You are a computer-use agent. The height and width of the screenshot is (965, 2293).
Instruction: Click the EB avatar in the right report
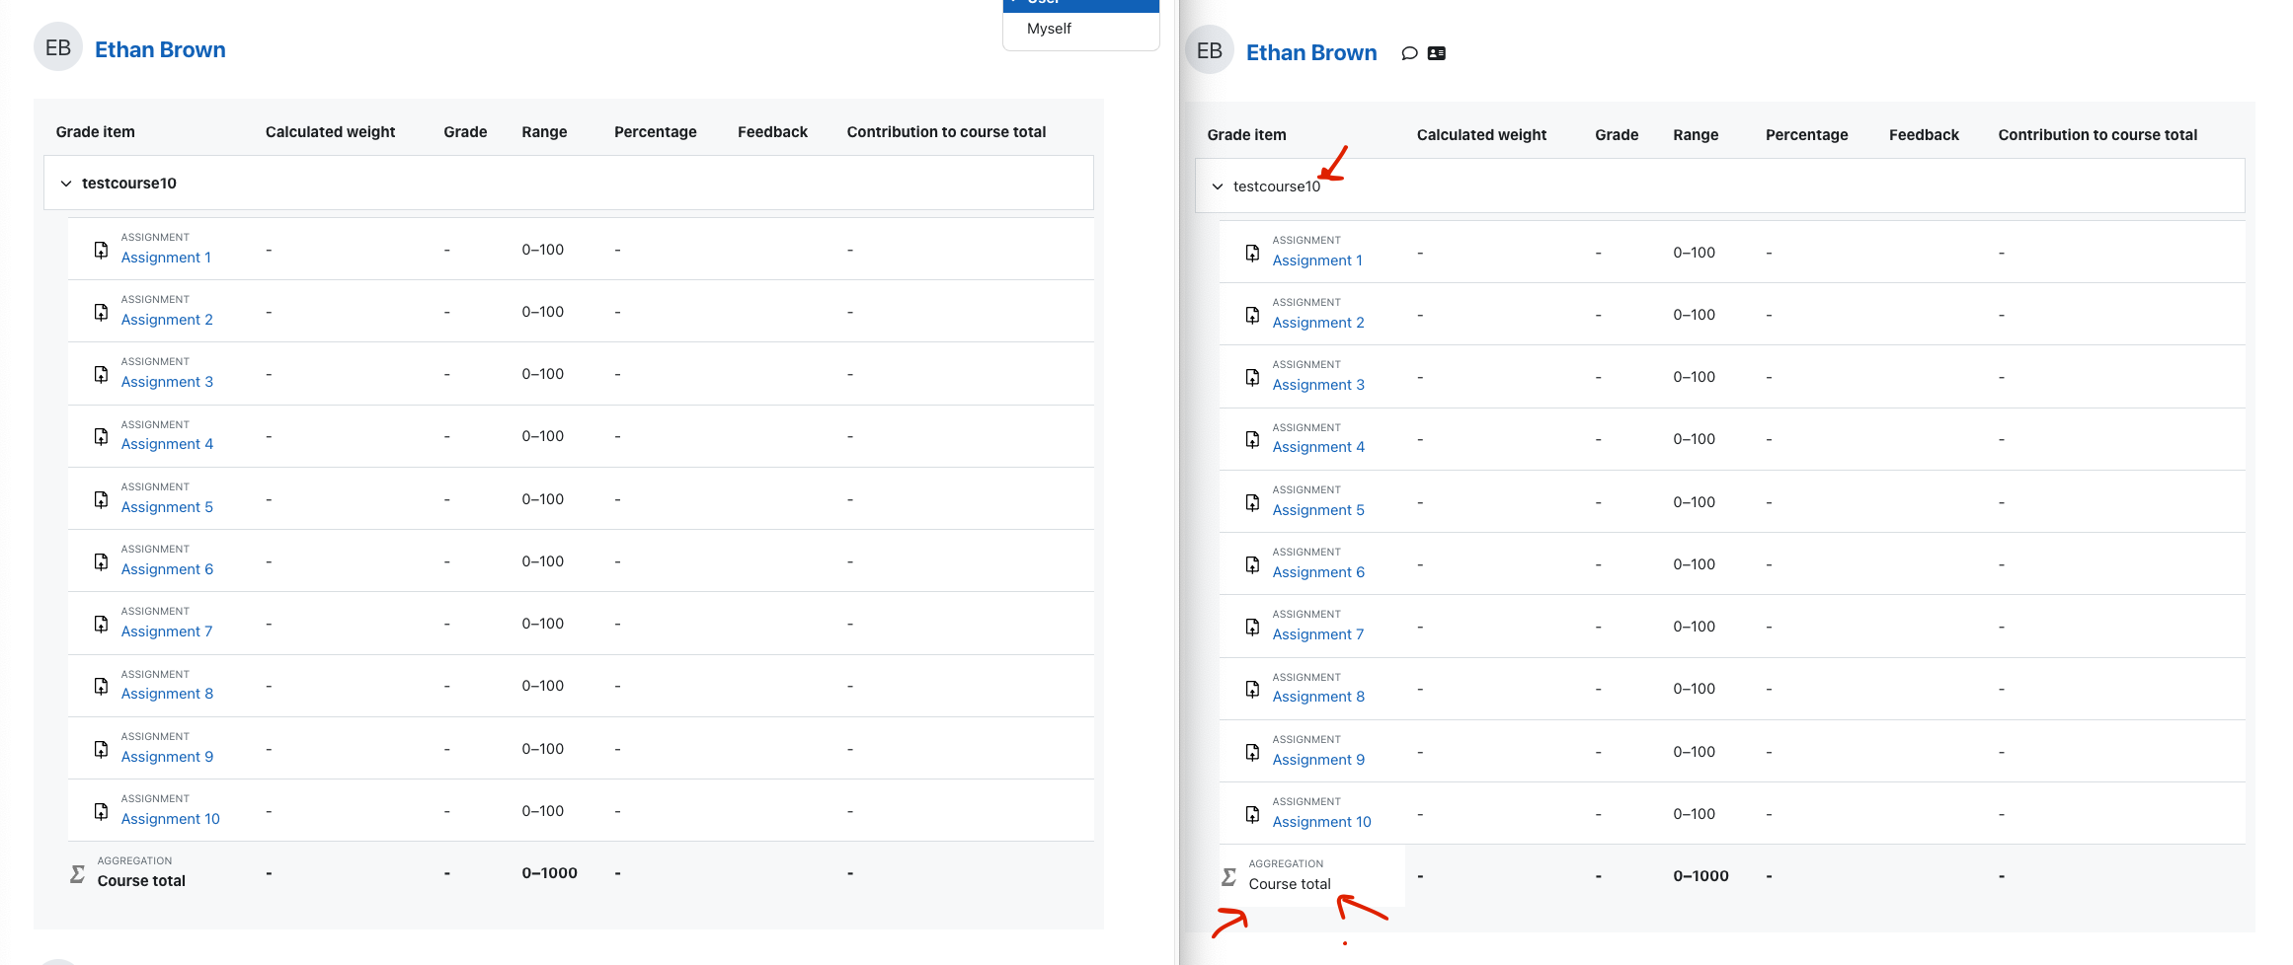click(1210, 50)
